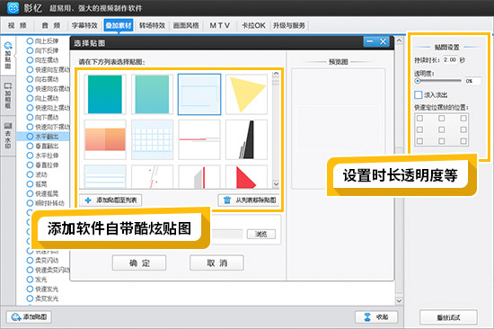Open the 升级与服务 tab
Image resolution: width=494 pixels, height=329 pixels.
click(289, 25)
